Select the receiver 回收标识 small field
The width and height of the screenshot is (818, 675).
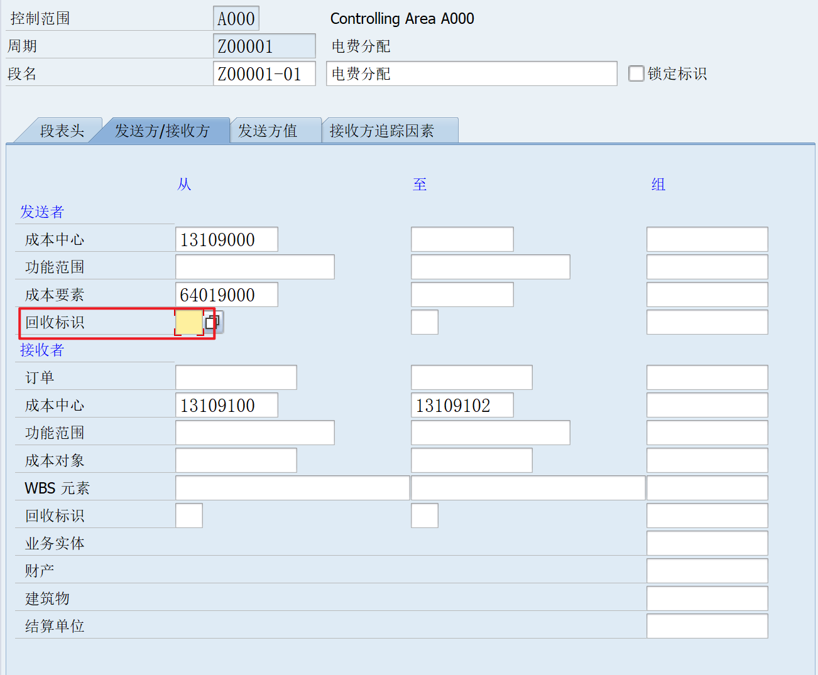click(188, 515)
